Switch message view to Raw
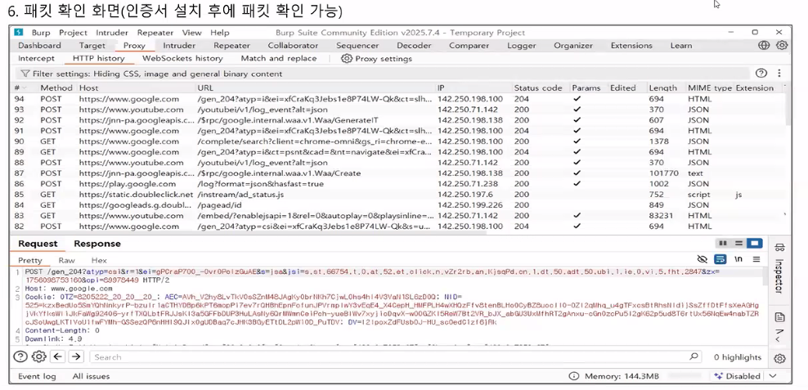808x390 pixels. 66,260
